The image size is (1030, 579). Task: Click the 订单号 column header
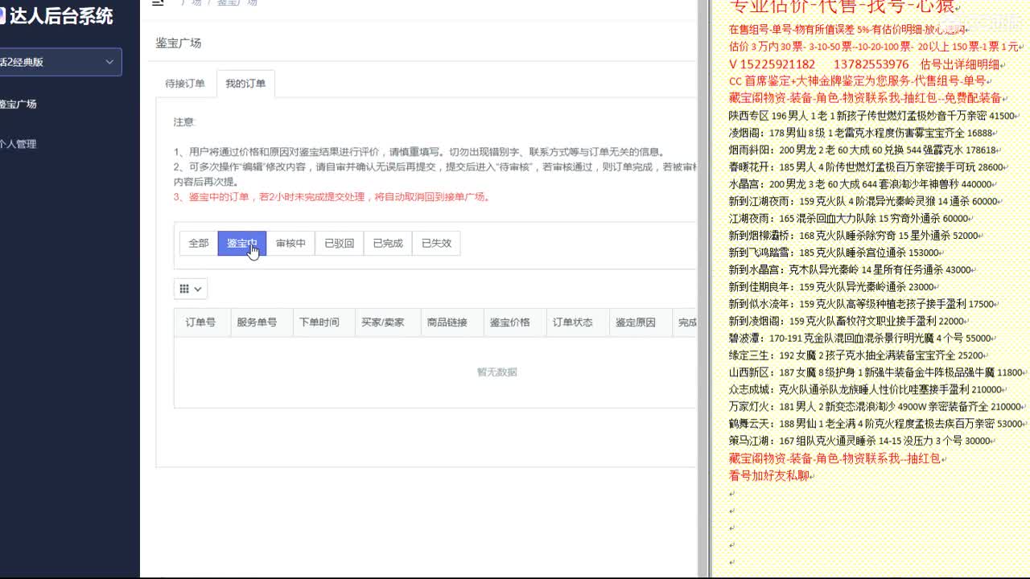pyautogui.click(x=200, y=322)
